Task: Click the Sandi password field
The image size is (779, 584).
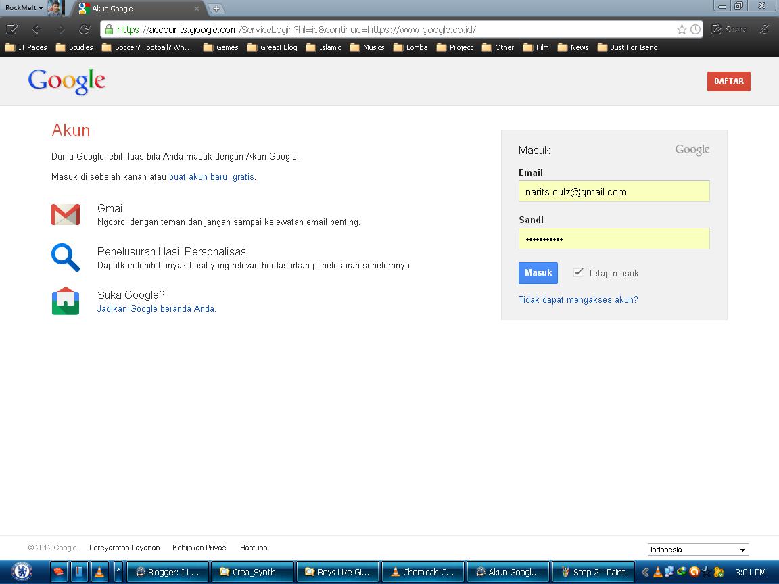Action: [x=614, y=239]
